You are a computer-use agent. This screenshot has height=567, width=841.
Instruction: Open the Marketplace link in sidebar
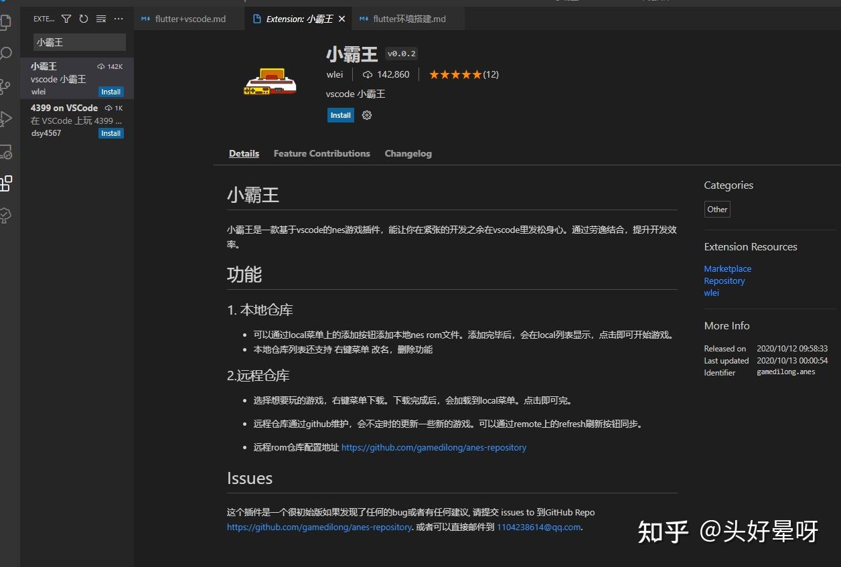(x=727, y=268)
